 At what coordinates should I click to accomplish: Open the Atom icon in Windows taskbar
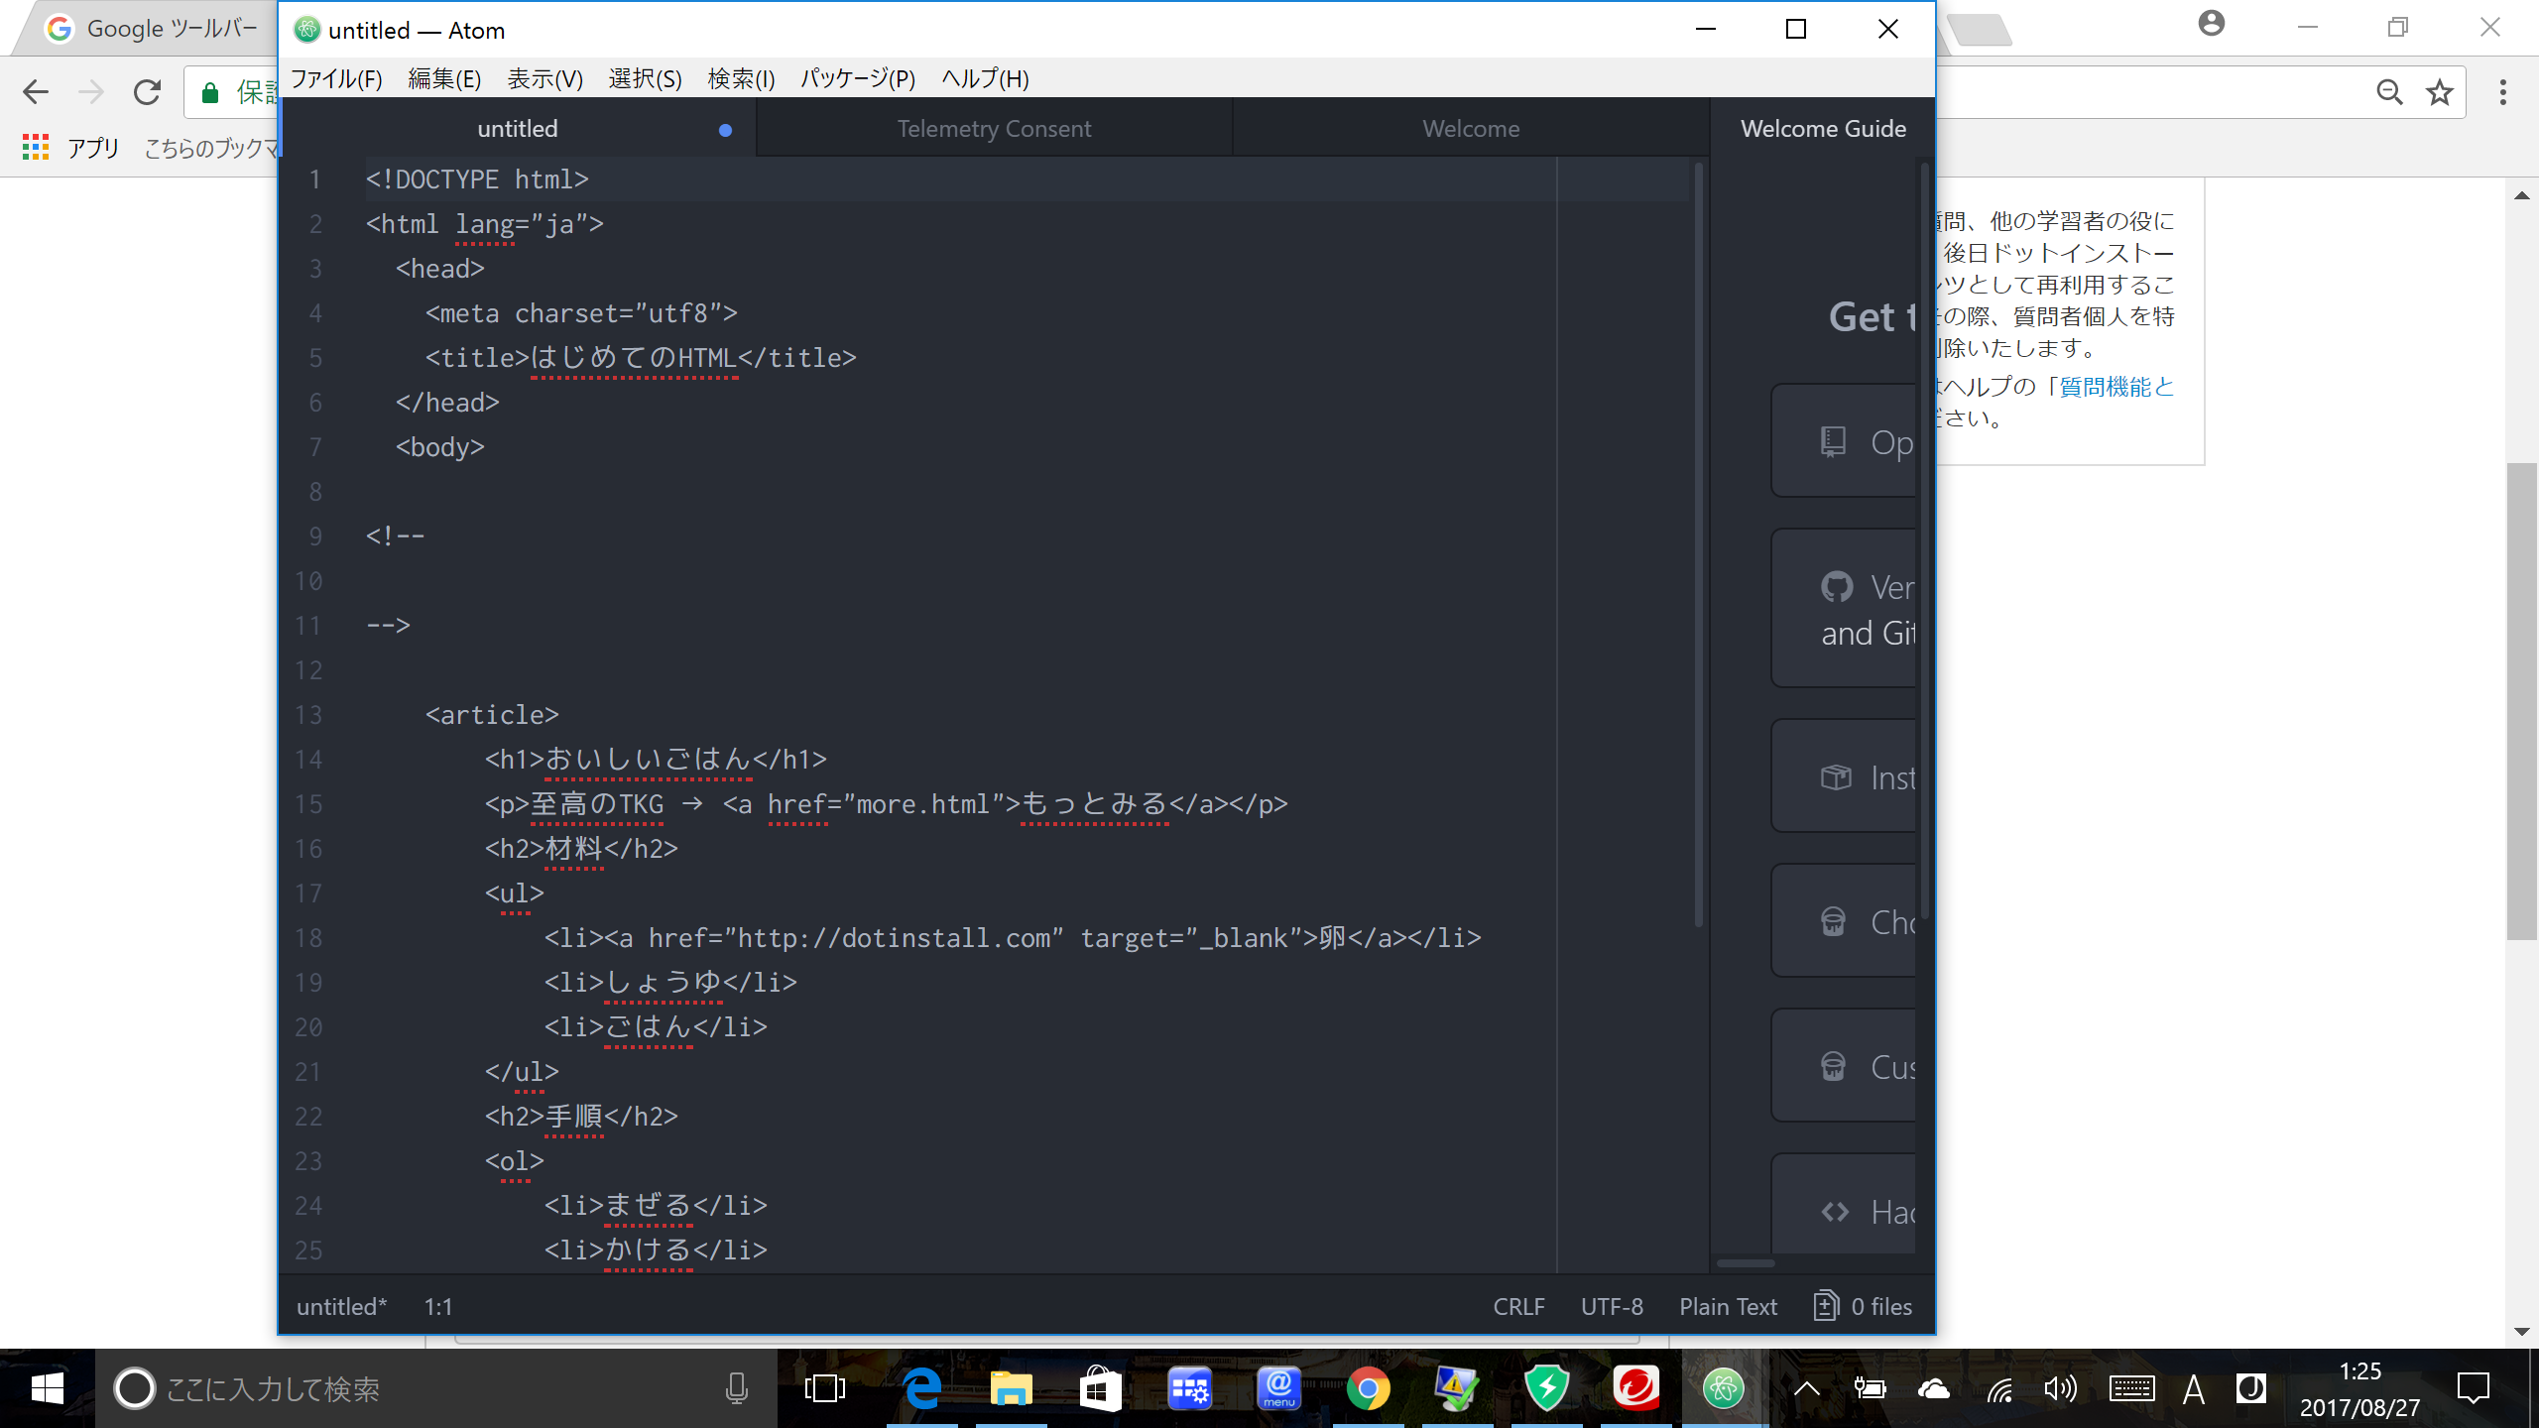[x=1724, y=1388]
